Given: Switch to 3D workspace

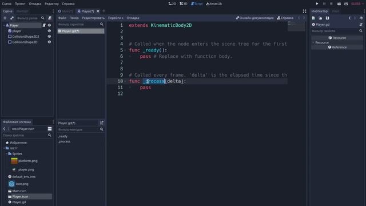Looking at the screenshot, I should (184, 4).
